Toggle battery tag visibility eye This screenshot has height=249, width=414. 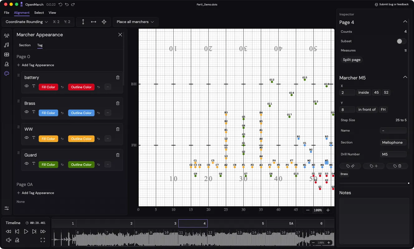26,86
